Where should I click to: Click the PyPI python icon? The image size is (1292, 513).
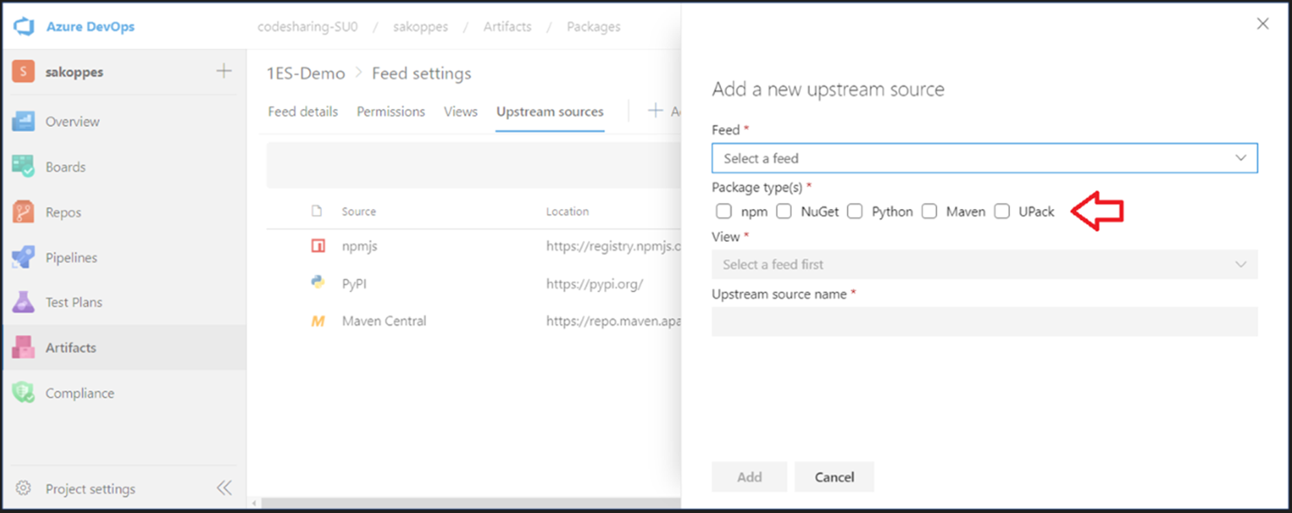318,283
